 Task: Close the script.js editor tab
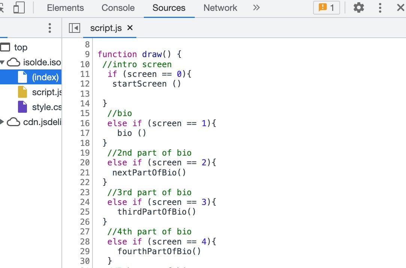[x=130, y=28]
